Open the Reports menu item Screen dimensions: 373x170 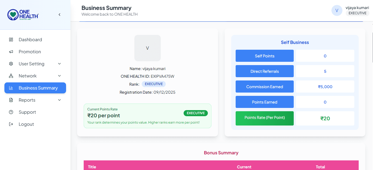tap(35, 100)
